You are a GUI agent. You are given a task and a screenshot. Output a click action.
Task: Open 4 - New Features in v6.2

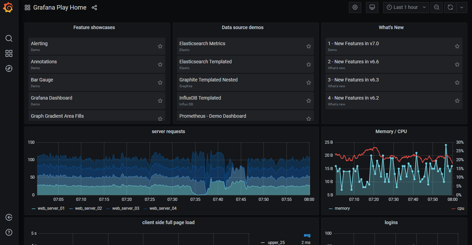(x=394, y=101)
